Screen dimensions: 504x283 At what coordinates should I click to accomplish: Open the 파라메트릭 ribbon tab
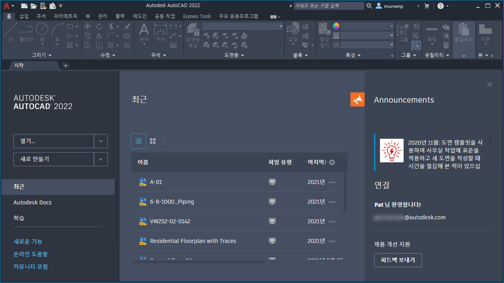pos(66,16)
